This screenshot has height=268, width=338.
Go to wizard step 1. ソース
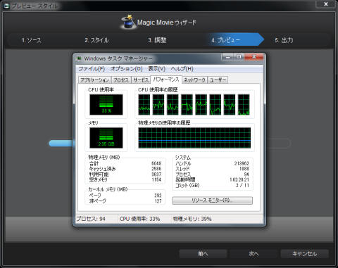point(32,40)
